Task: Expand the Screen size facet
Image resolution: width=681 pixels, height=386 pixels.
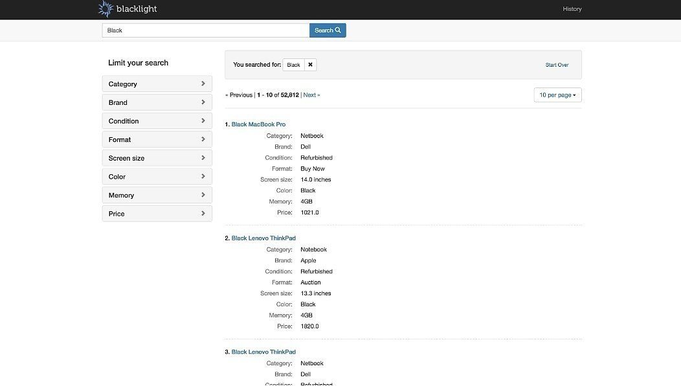Action: pyautogui.click(x=157, y=158)
